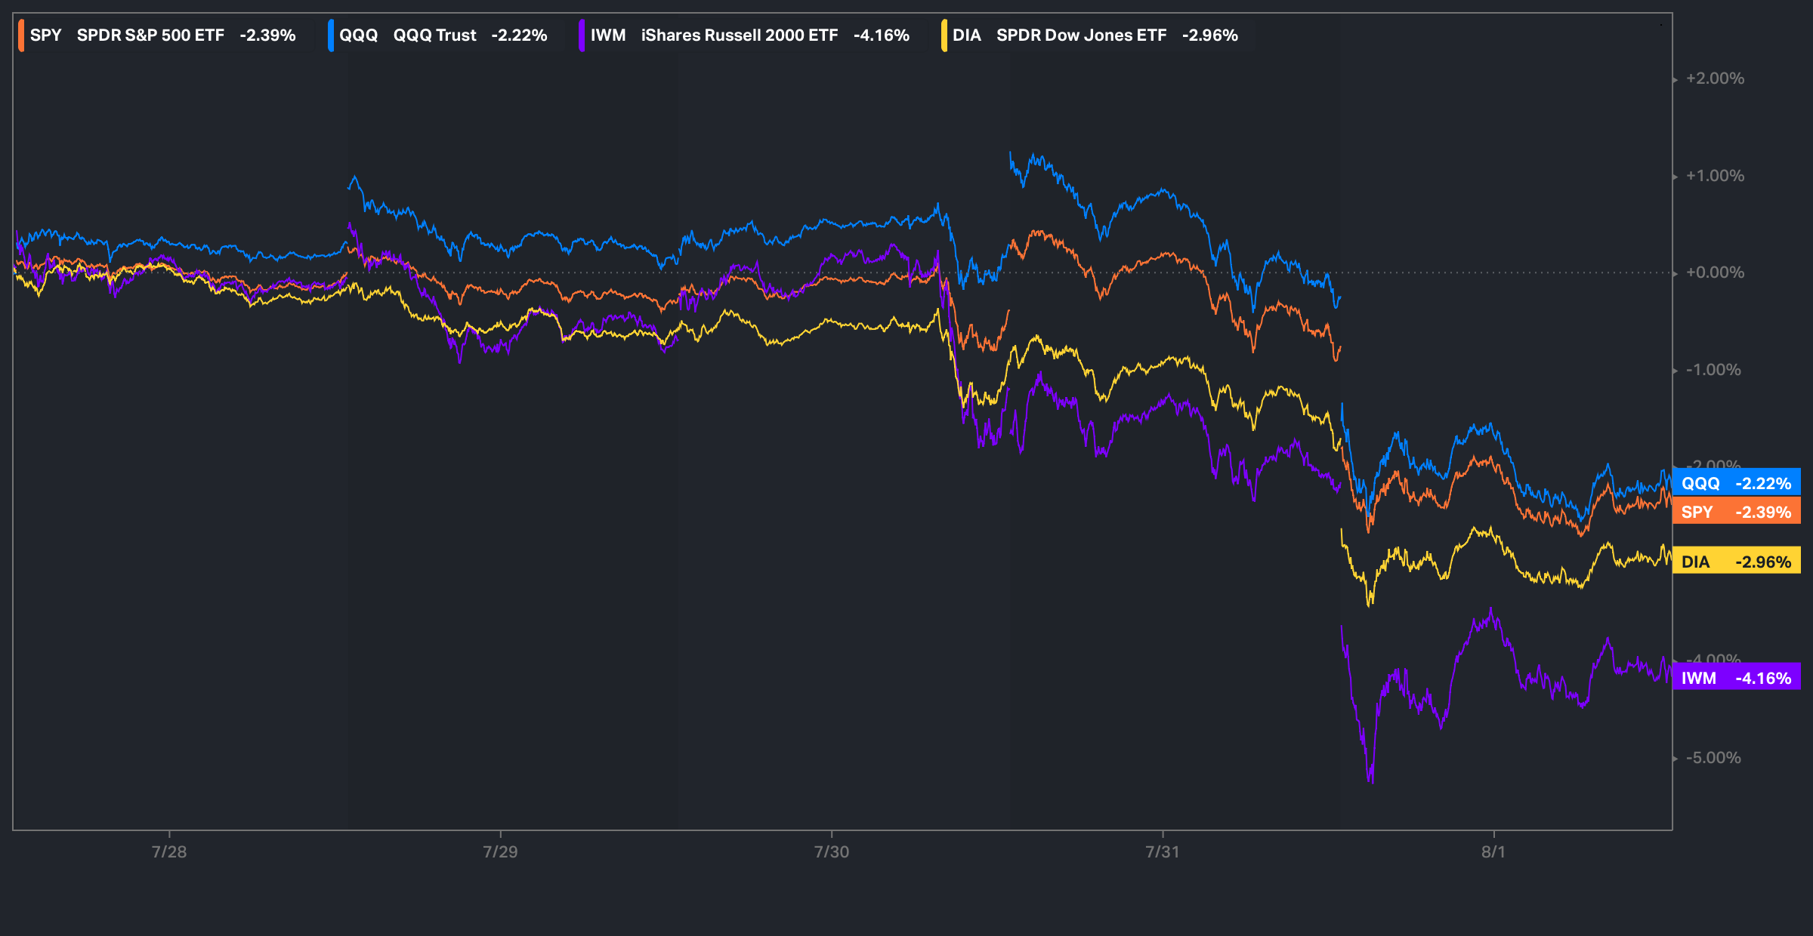Click the purple IWM -4.16% price tag
This screenshot has height=936, width=1813.
[x=1736, y=678]
